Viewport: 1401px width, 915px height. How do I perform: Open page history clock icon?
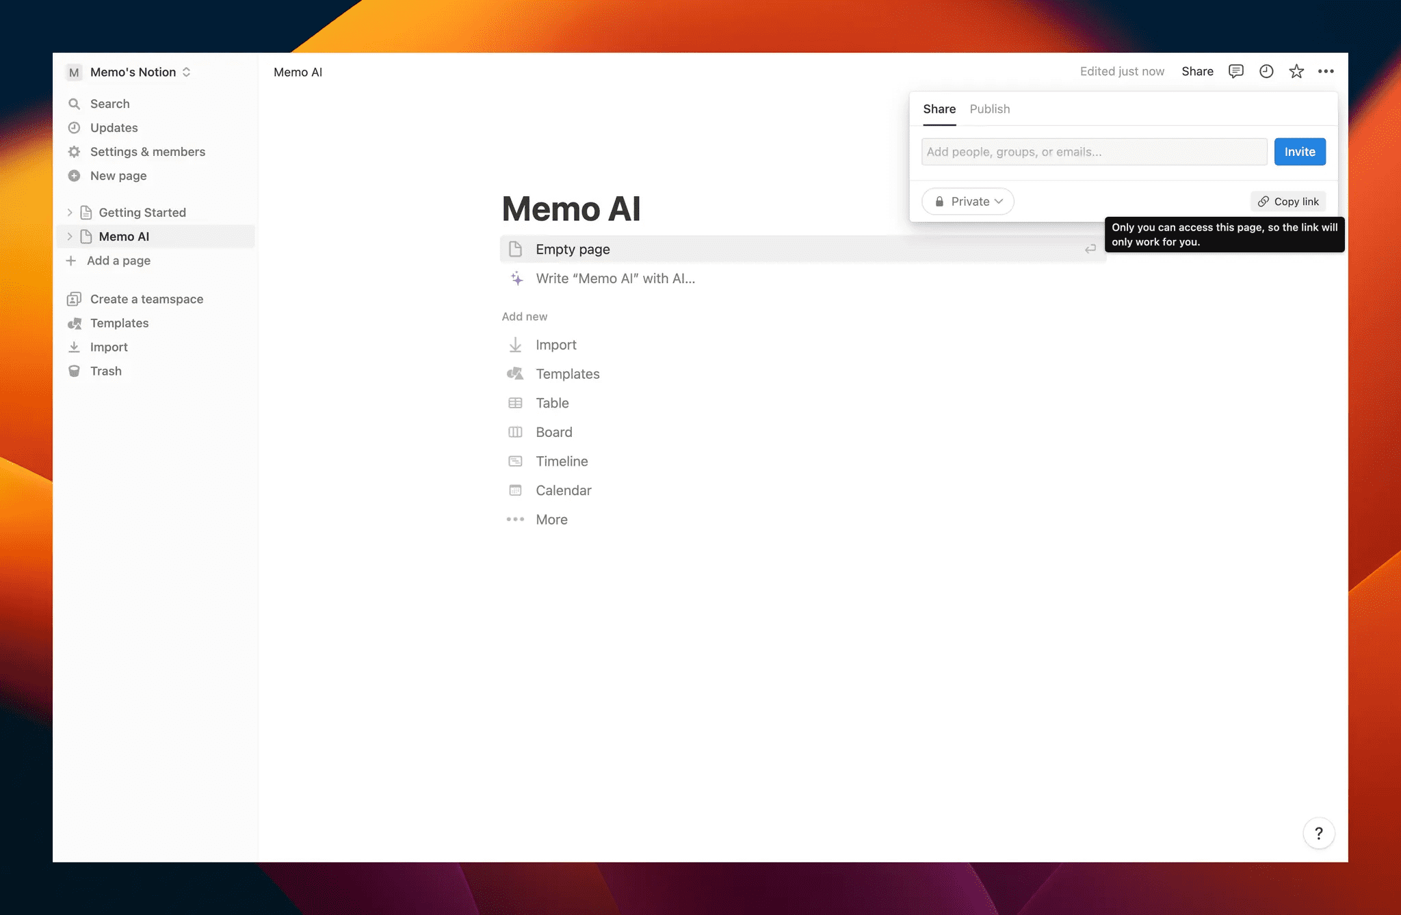click(x=1266, y=71)
